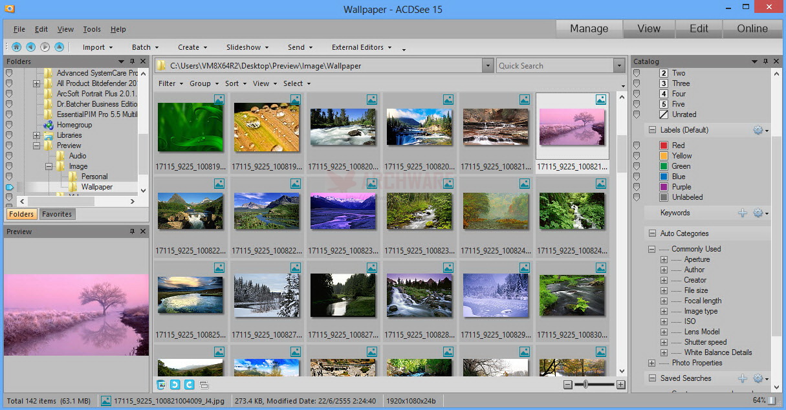Open the External Editors dropdown
This screenshot has width=786, height=410.
(362, 47)
